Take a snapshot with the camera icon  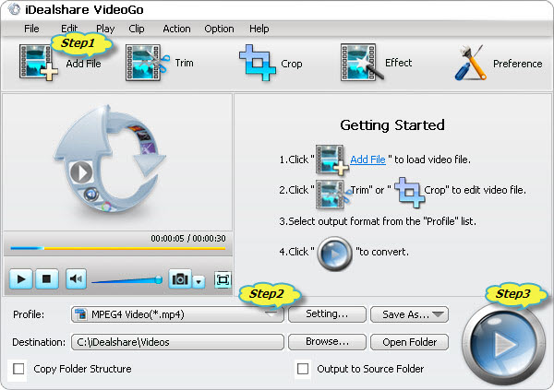(180, 279)
